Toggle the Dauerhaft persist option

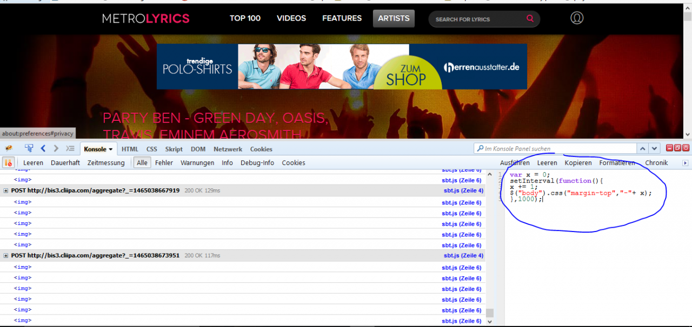click(65, 162)
